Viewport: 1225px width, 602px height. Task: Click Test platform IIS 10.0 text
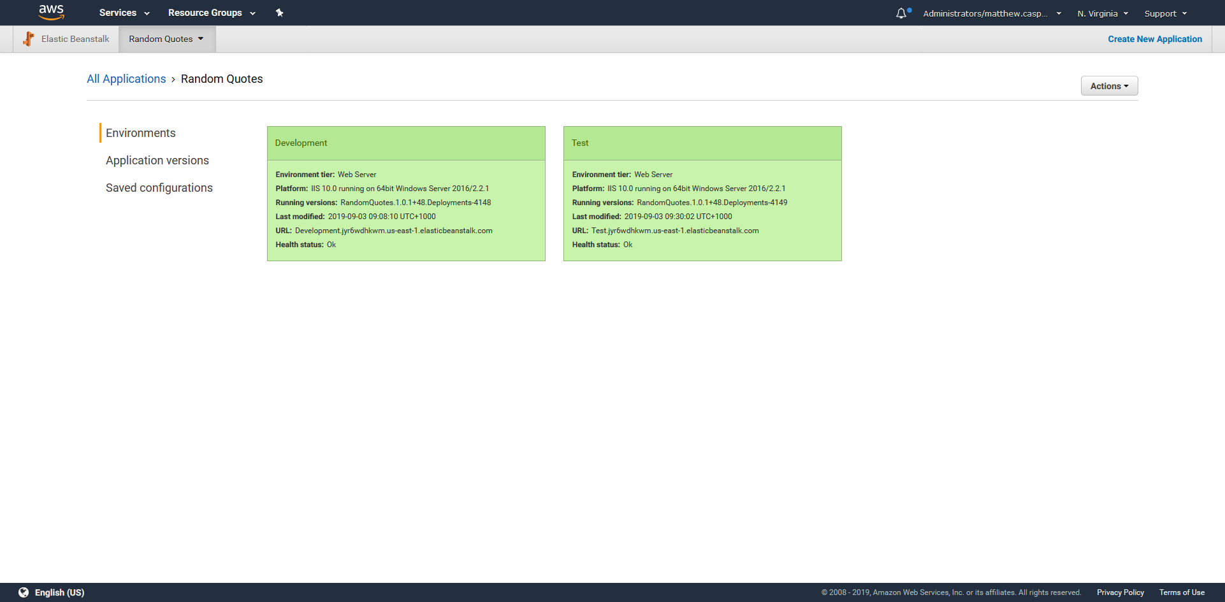[x=697, y=189]
